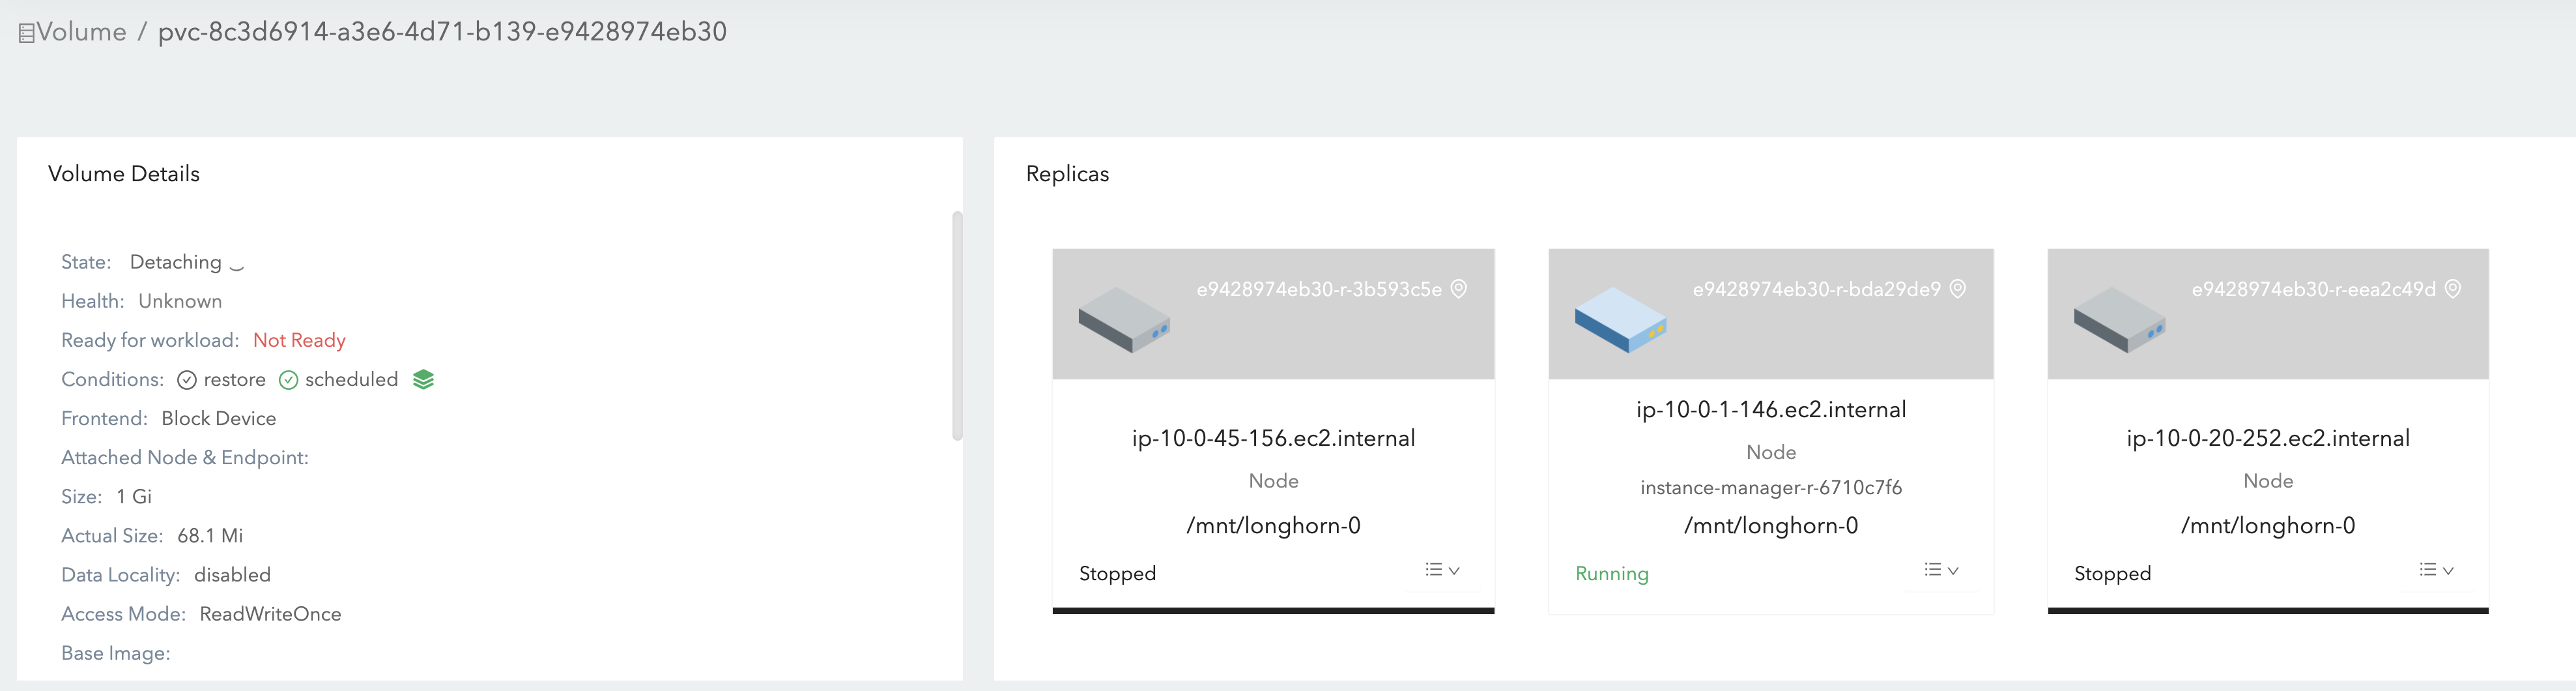Click the location pin on replica e9428974eb30-r-3b593c5e
The height and width of the screenshot is (691, 2576).
point(1459,289)
